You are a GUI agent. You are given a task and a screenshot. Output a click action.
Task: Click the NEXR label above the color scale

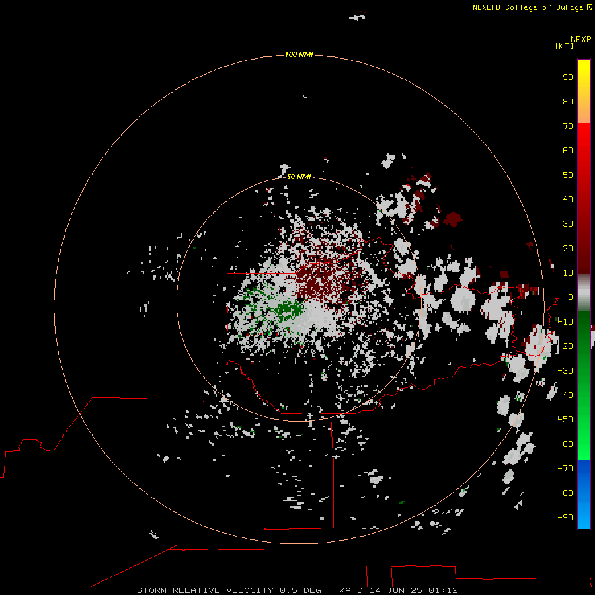pos(581,40)
